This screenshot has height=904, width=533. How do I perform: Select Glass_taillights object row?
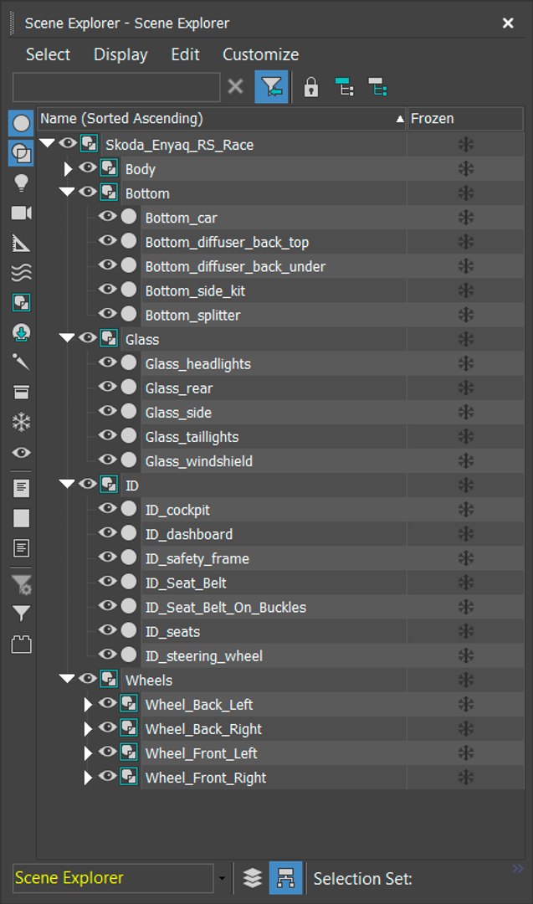pyautogui.click(x=192, y=437)
